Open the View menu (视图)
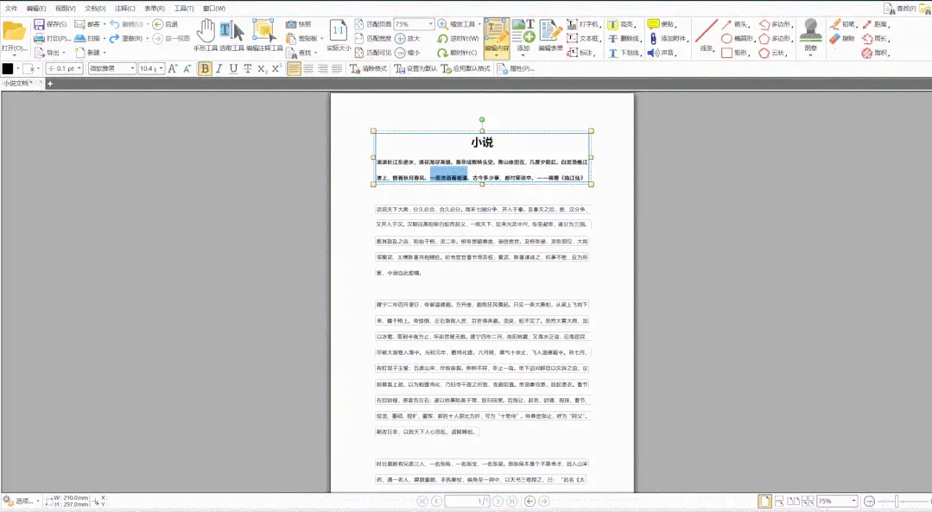 66,9
